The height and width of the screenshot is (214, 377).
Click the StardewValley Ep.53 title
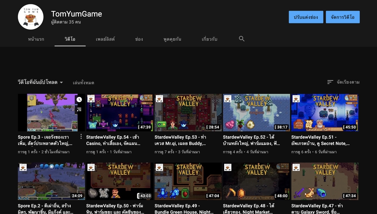(x=180, y=140)
